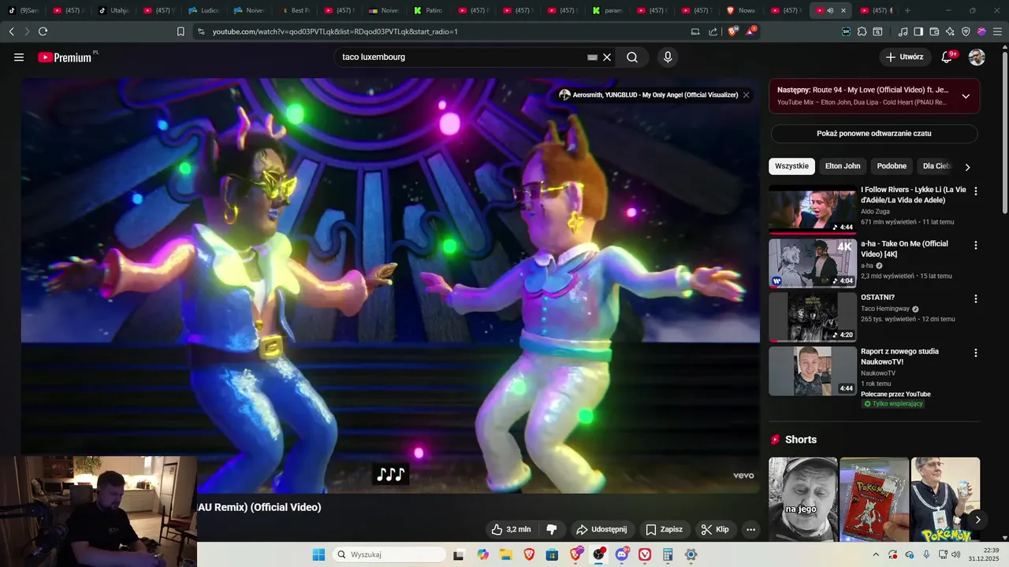Open the on-screen keyboard icon in search box
The width and height of the screenshot is (1009, 567).
click(592, 57)
